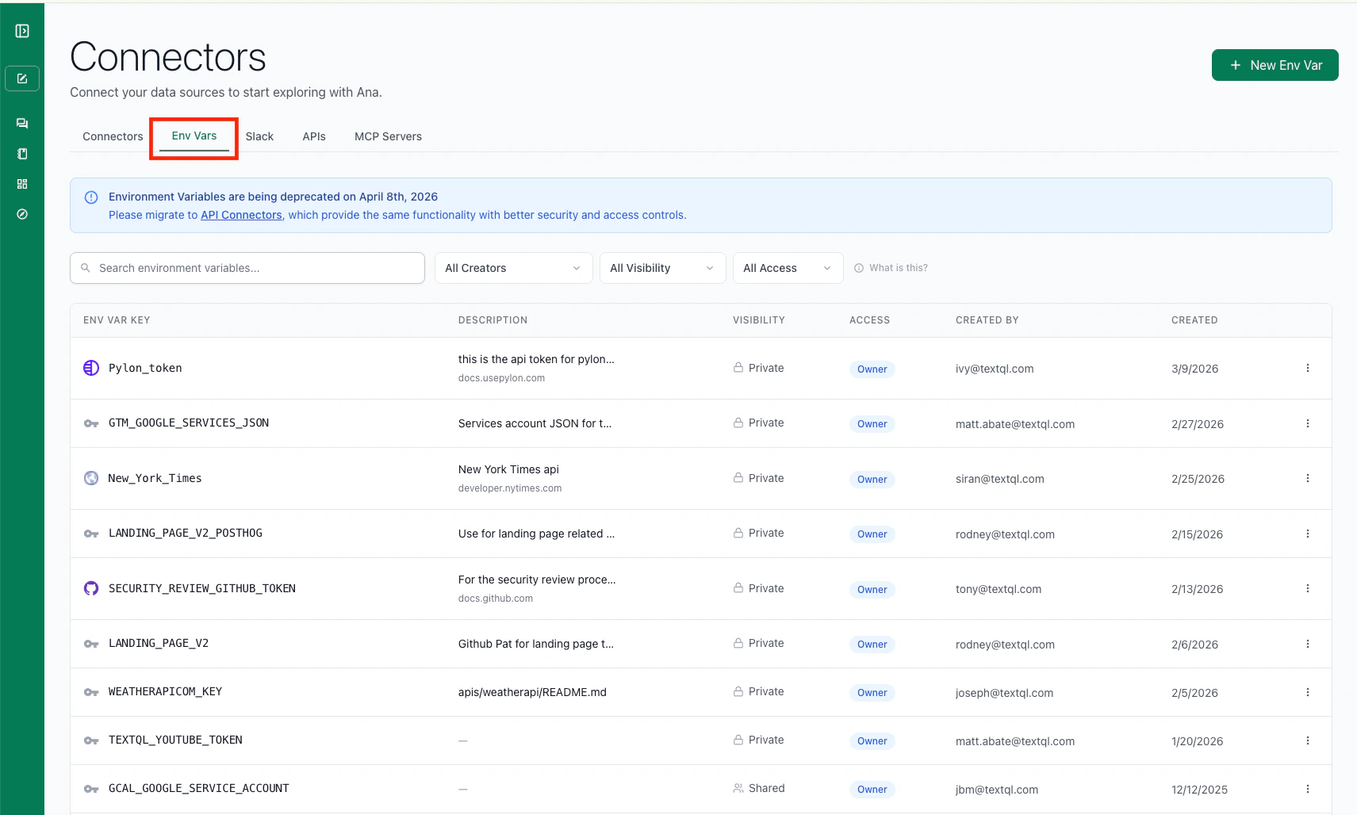This screenshot has width=1357, height=815.
Task: Click the info icon in deprecation banner
Action: point(91,197)
